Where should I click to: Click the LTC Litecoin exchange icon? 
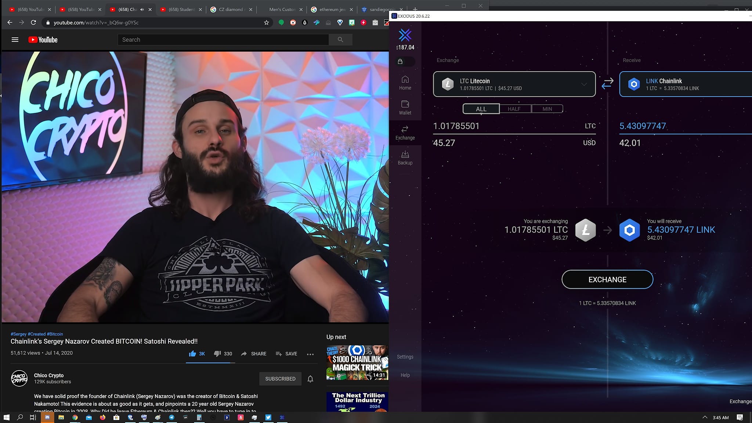pos(447,84)
